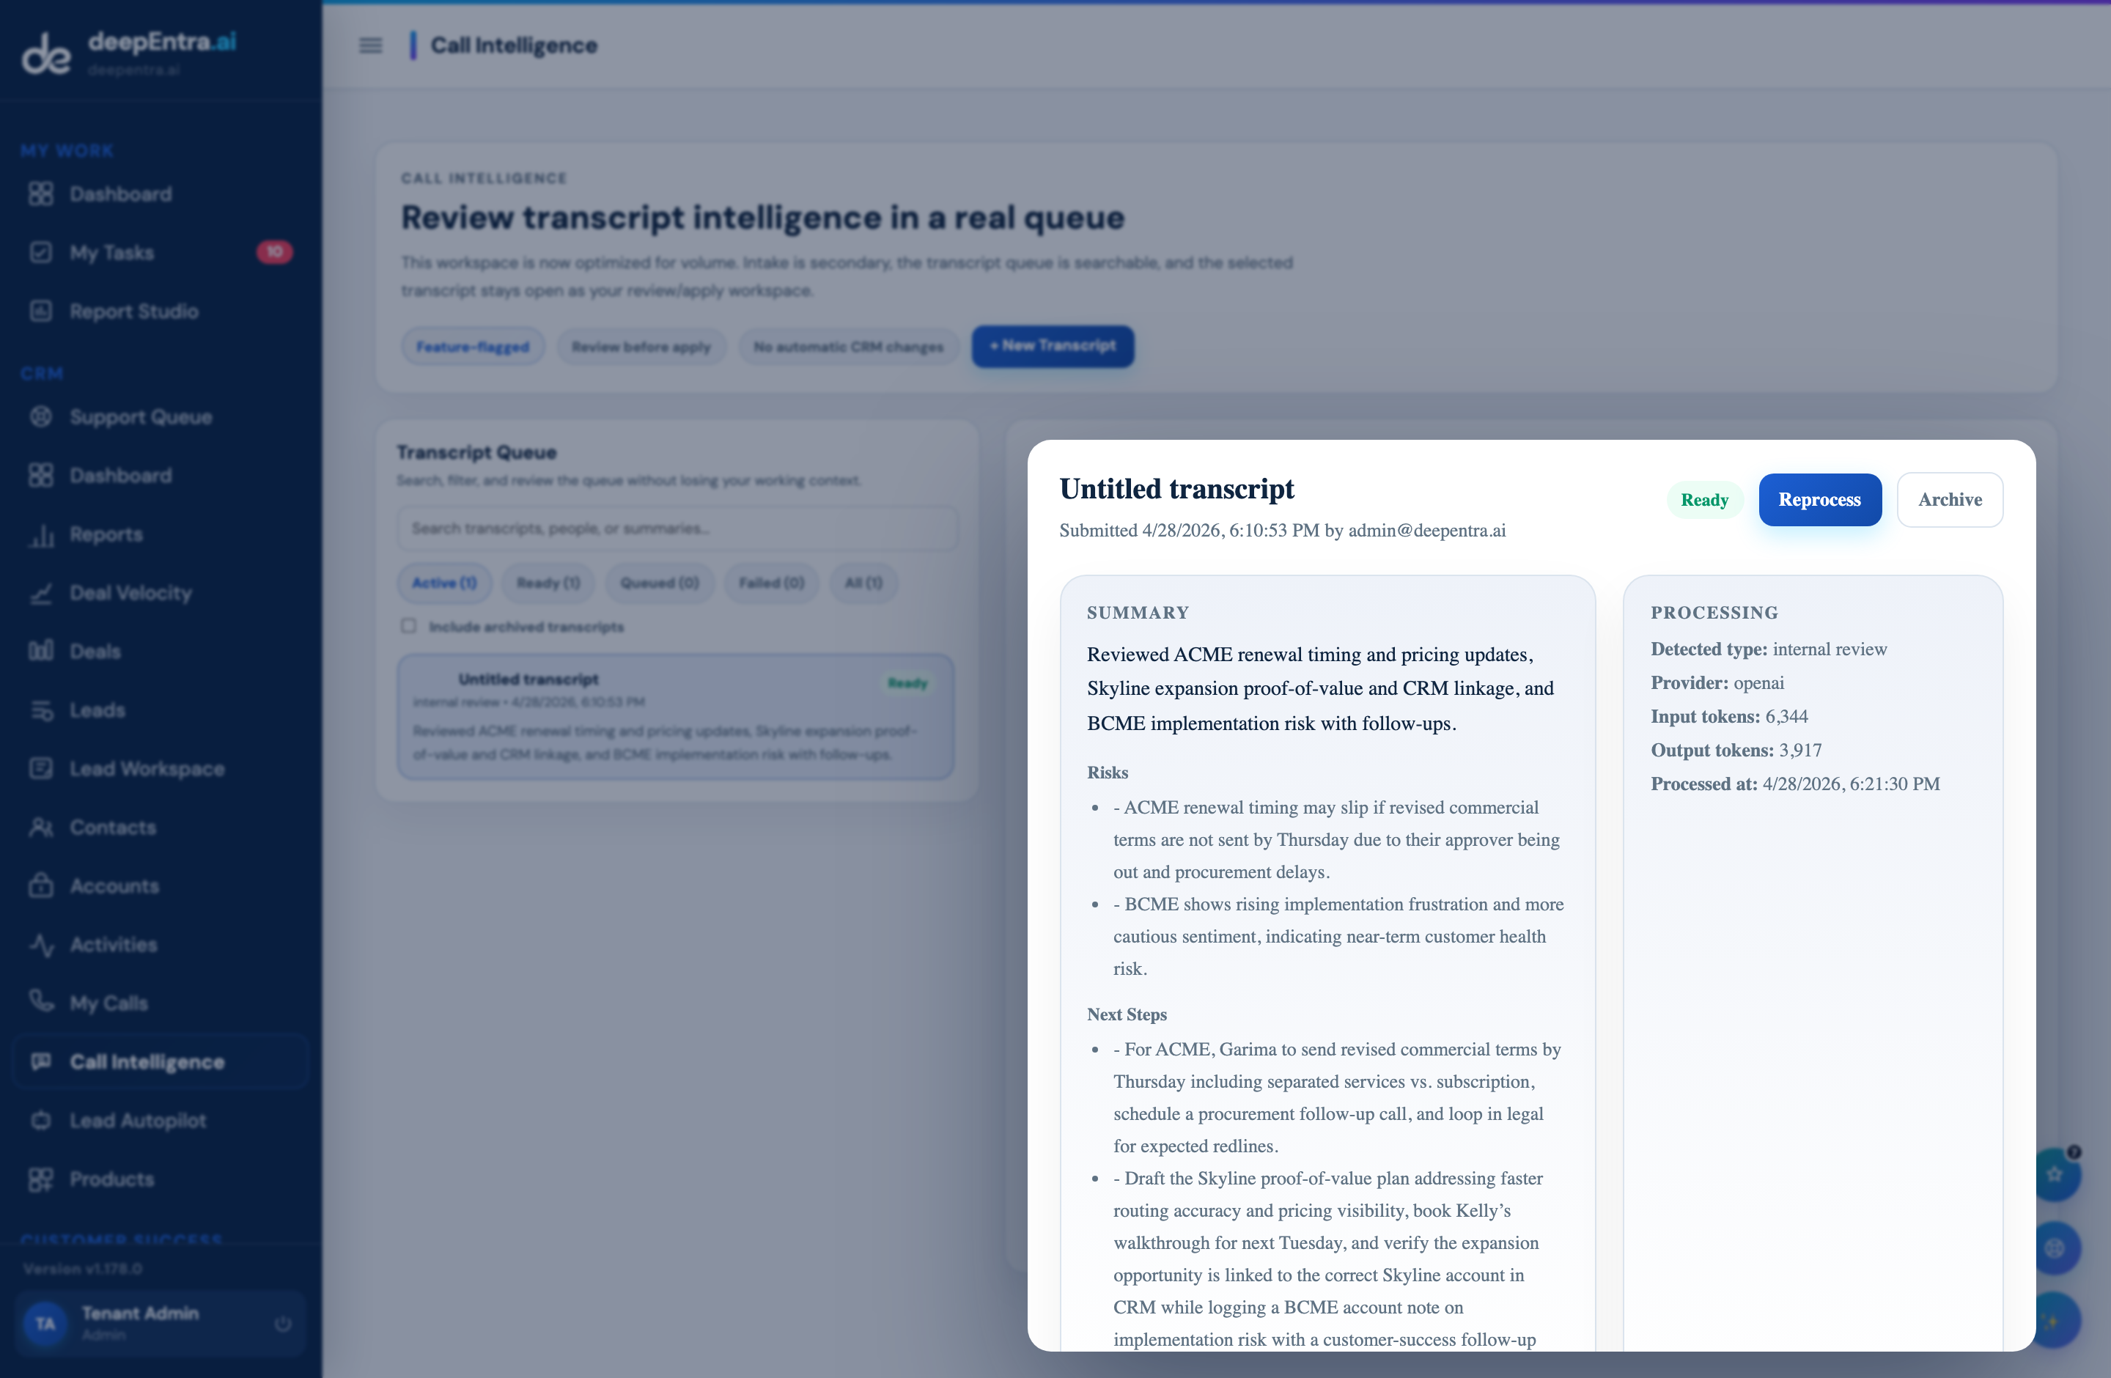Open Reports bar chart icon
This screenshot has height=1378, width=2111.
[41, 534]
